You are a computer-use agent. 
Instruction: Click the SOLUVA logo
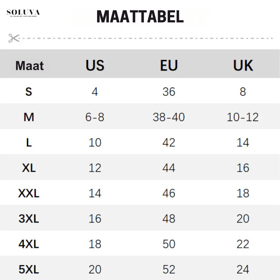coord(23,13)
